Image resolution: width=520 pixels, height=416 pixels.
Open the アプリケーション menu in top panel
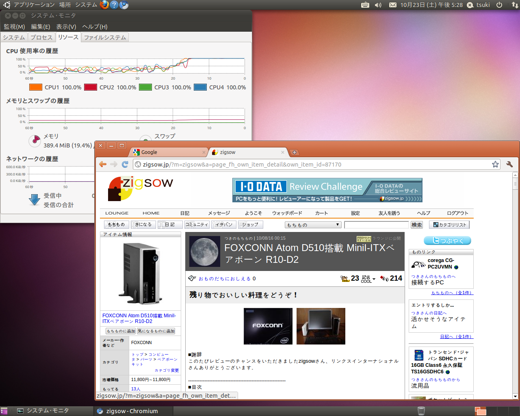[34, 5]
